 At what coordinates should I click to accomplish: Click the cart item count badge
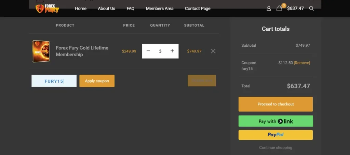[284, 5]
